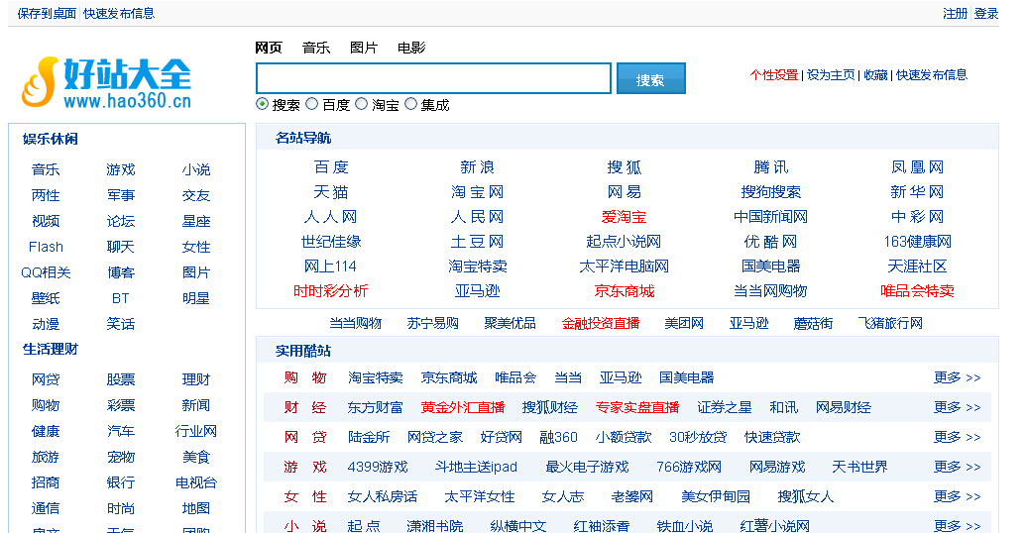The image size is (1026, 533).
Task: Open the red 时时彩分析 link
Action: click(x=331, y=291)
